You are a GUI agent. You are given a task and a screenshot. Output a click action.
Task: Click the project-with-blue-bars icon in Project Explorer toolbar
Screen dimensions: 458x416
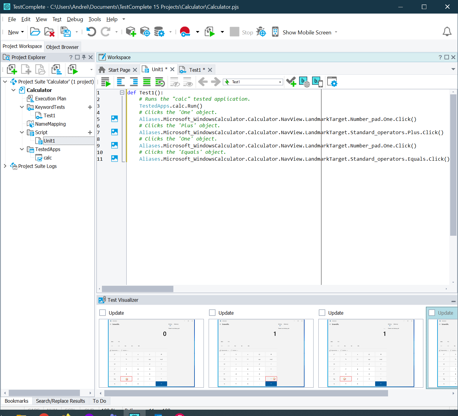pyautogui.click(x=56, y=69)
